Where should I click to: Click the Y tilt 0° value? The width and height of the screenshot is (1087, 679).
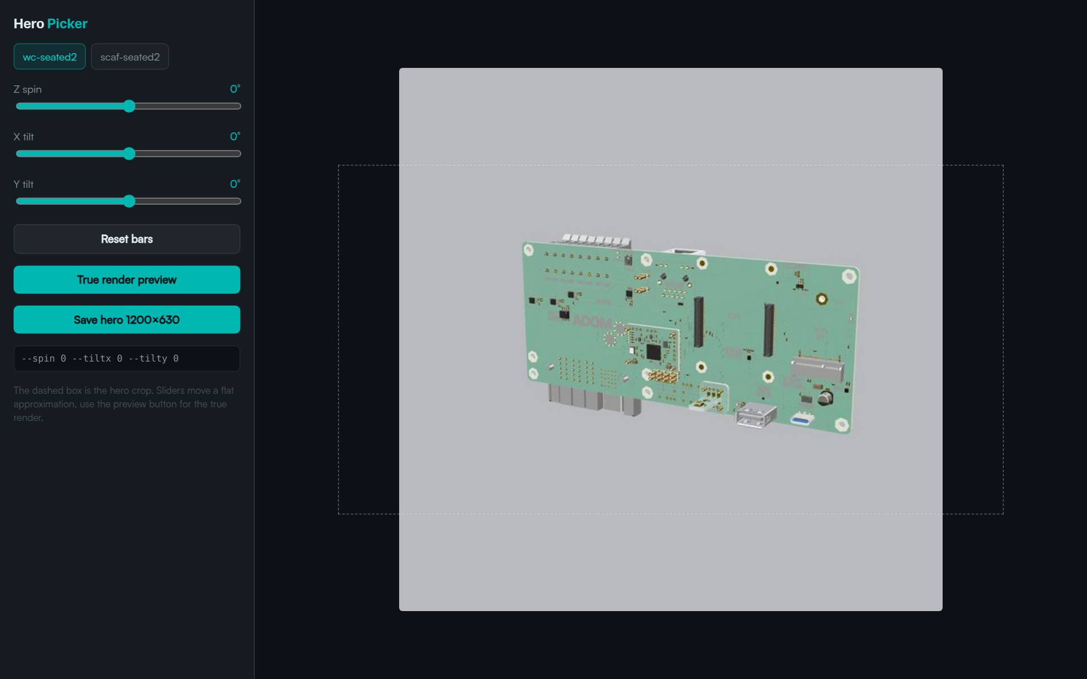(235, 184)
